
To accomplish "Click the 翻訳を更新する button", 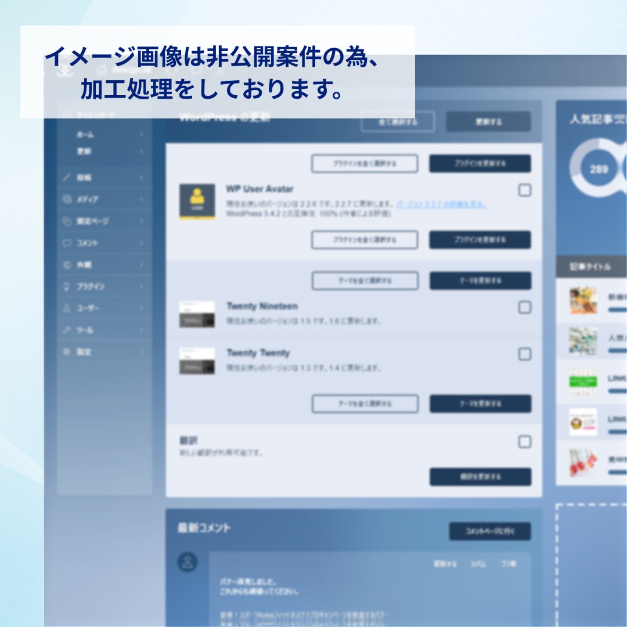I will coord(480,477).
